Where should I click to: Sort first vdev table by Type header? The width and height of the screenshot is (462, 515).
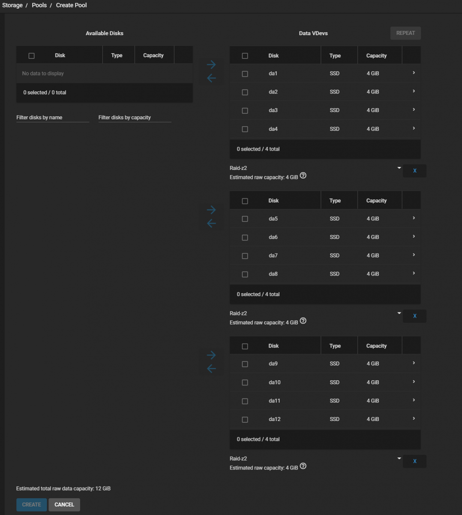(x=335, y=56)
